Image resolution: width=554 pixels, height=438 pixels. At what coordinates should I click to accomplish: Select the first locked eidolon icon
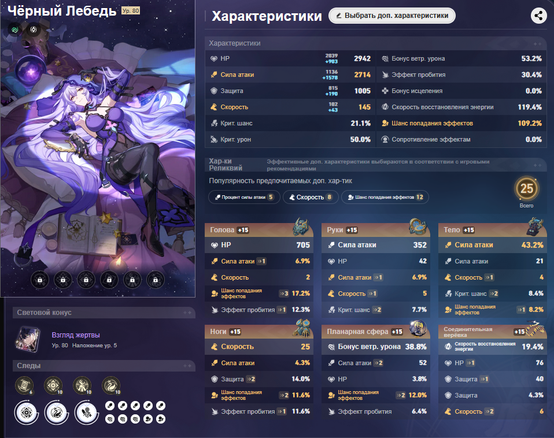tap(39, 280)
